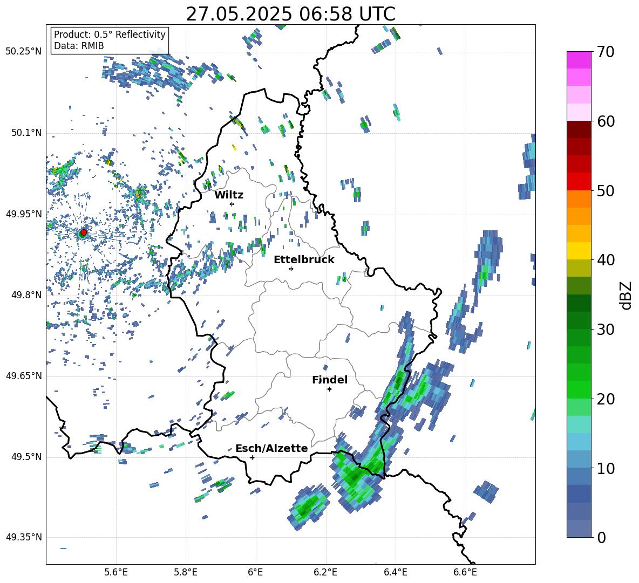Click the dark red colorbar segment below 60
639x583 pixels.
coord(579,129)
